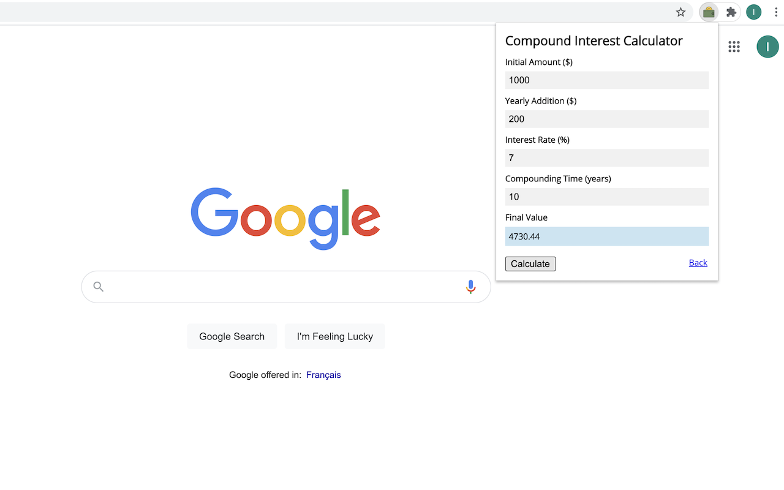Click the Yearly Addition field showing 200

coord(606,119)
